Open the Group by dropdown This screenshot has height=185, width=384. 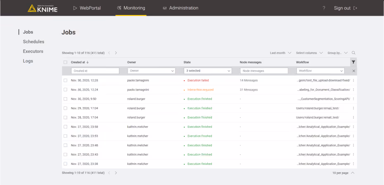pyautogui.click(x=337, y=53)
